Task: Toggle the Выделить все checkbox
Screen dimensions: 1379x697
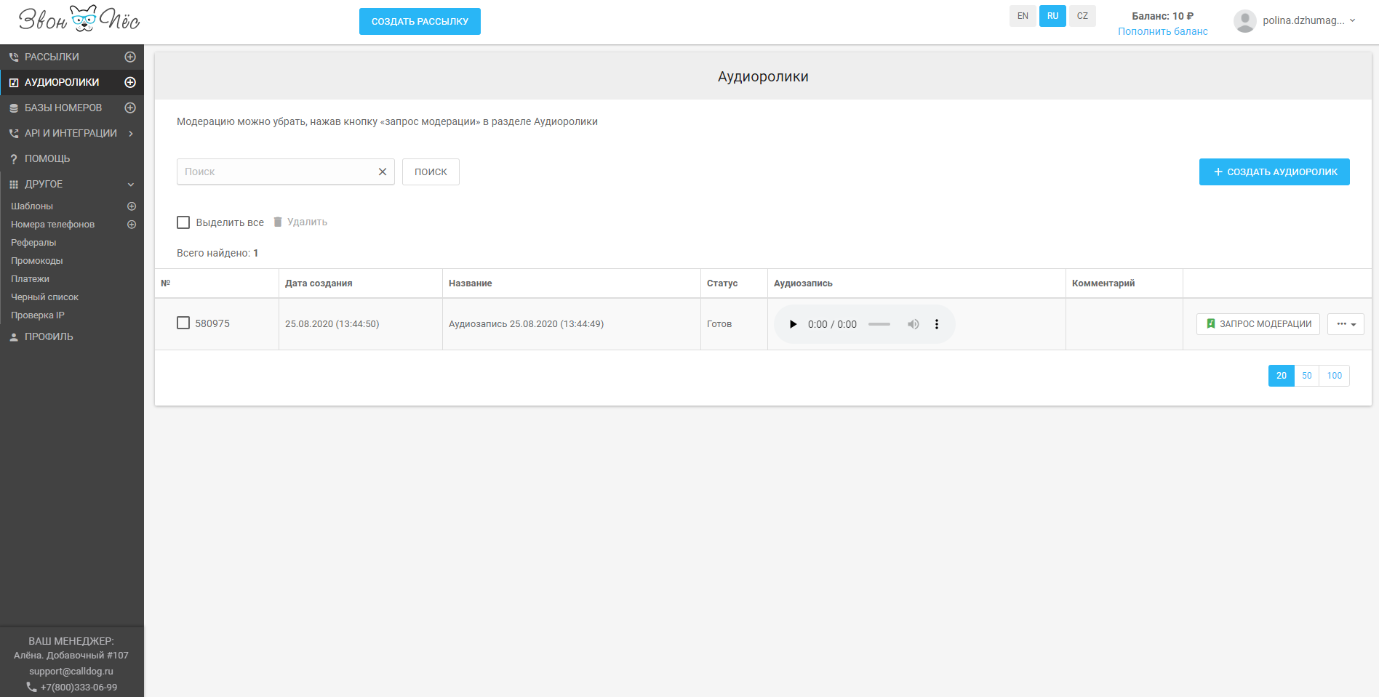Action: [x=183, y=222]
